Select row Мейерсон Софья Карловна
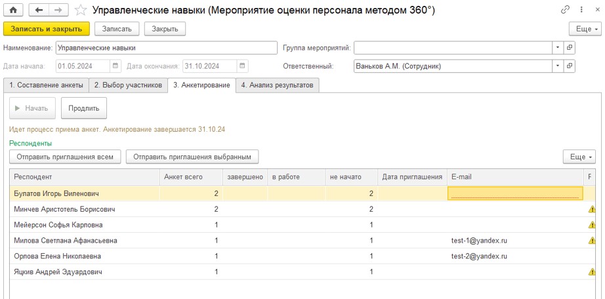The width and height of the screenshot is (605, 299). click(302, 225)
